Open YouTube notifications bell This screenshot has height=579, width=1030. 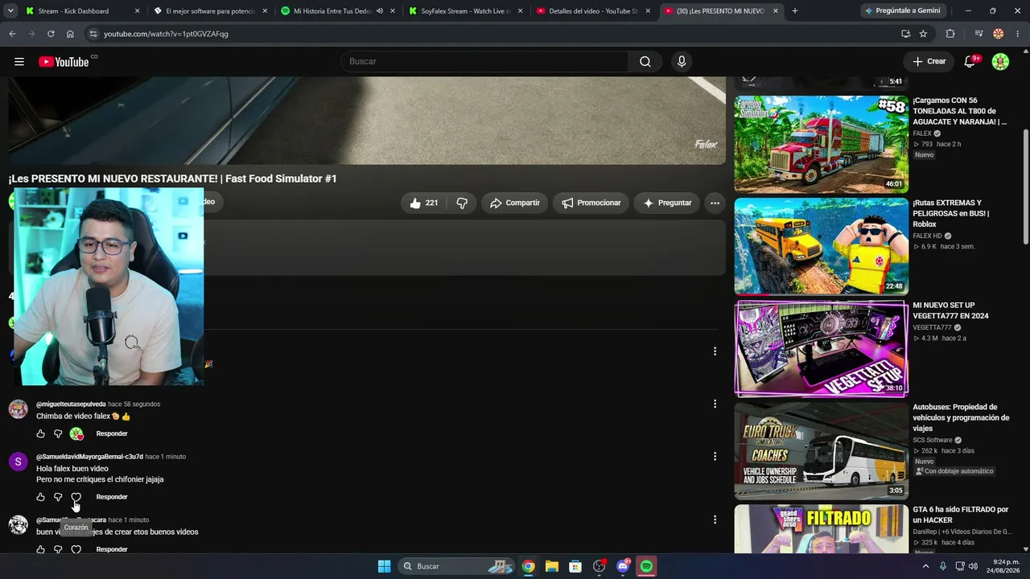click(970, 62)
